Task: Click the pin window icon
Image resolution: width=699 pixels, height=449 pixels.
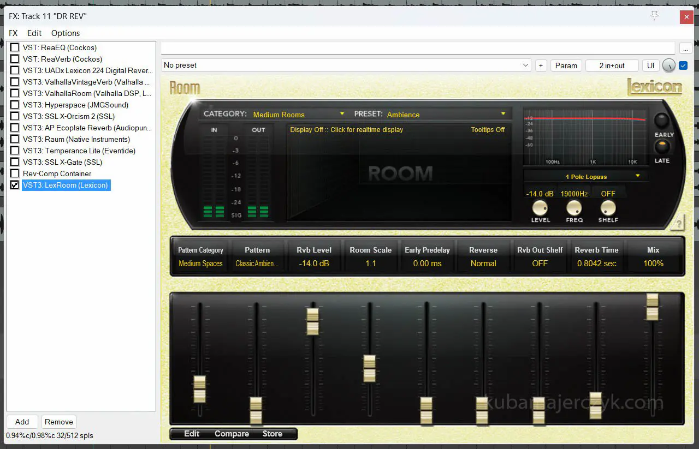Action: click(655, 16)
